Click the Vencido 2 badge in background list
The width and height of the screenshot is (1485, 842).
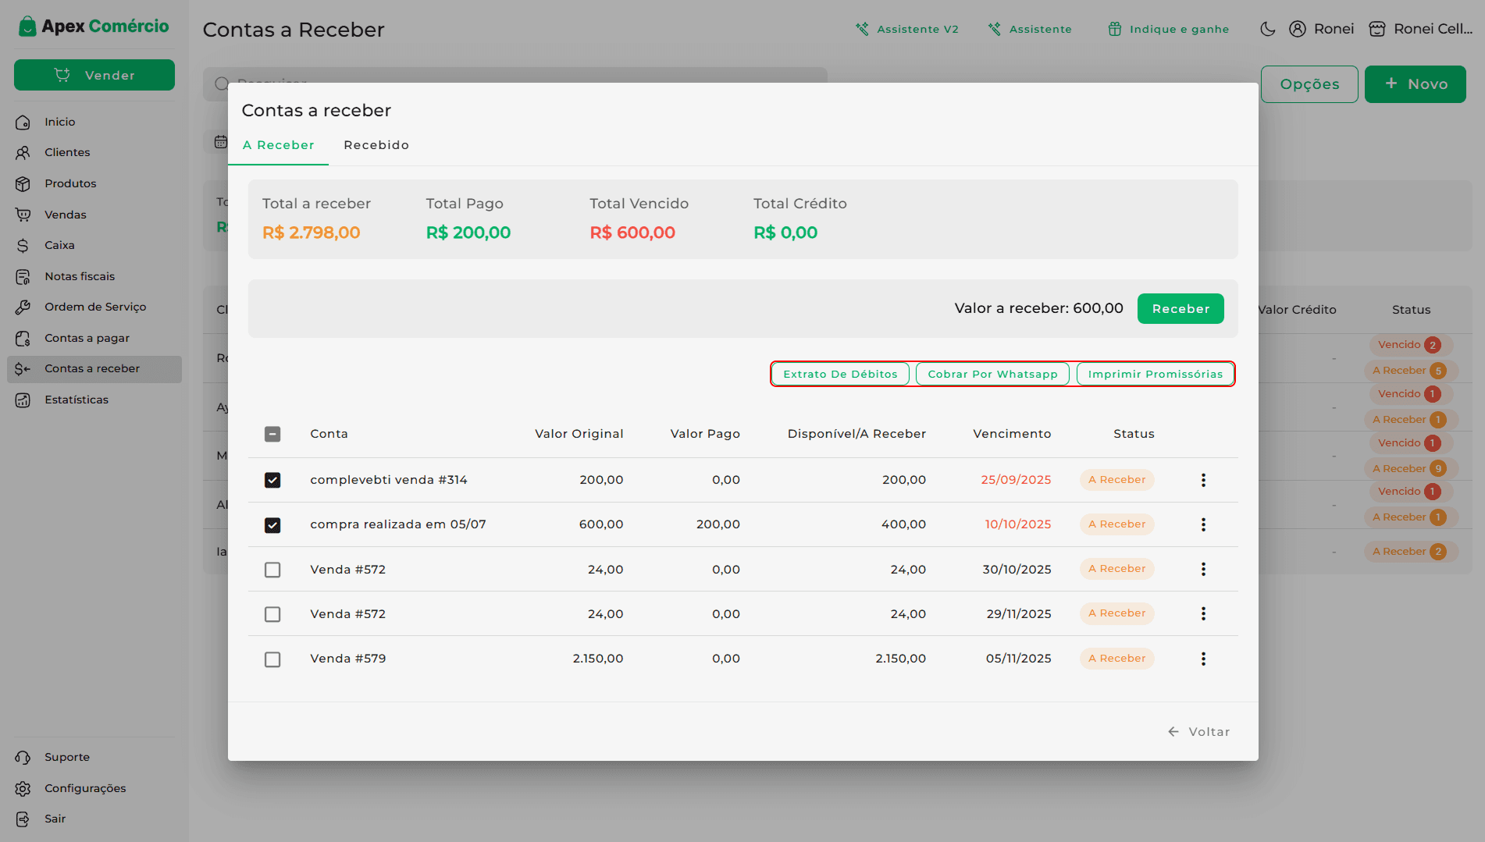(1410, 345)
